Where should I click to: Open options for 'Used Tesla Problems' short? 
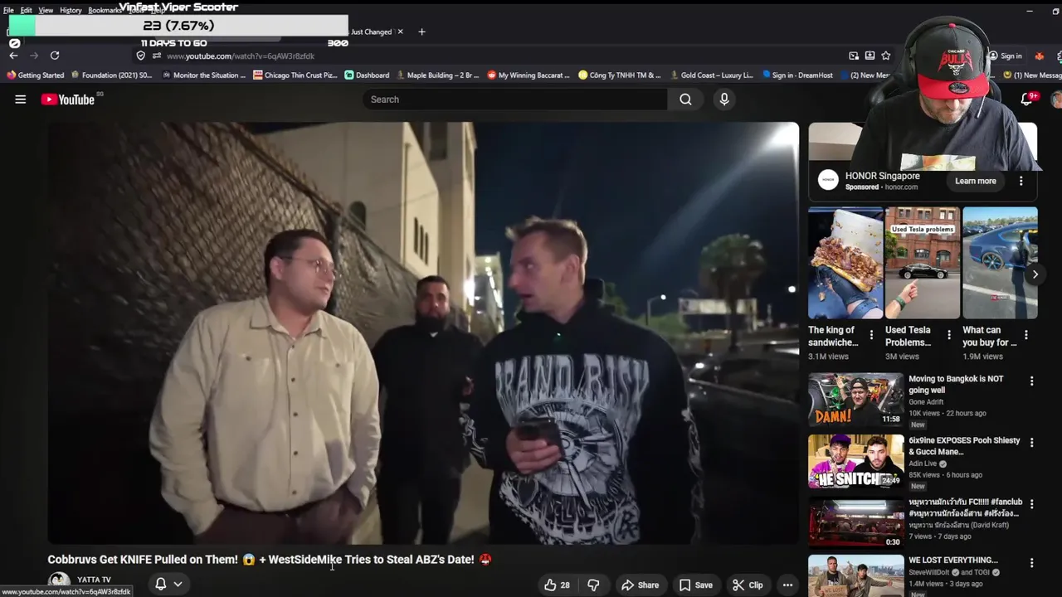click(x=949, y=335)
